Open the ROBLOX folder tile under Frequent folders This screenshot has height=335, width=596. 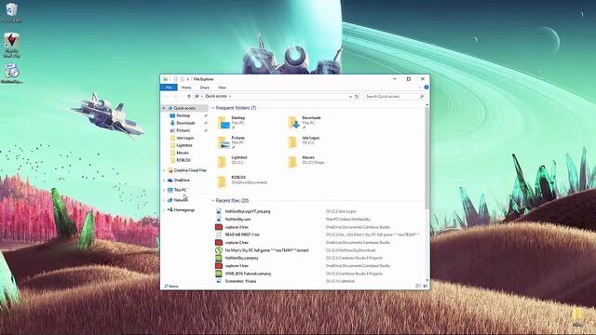point(242,182)
